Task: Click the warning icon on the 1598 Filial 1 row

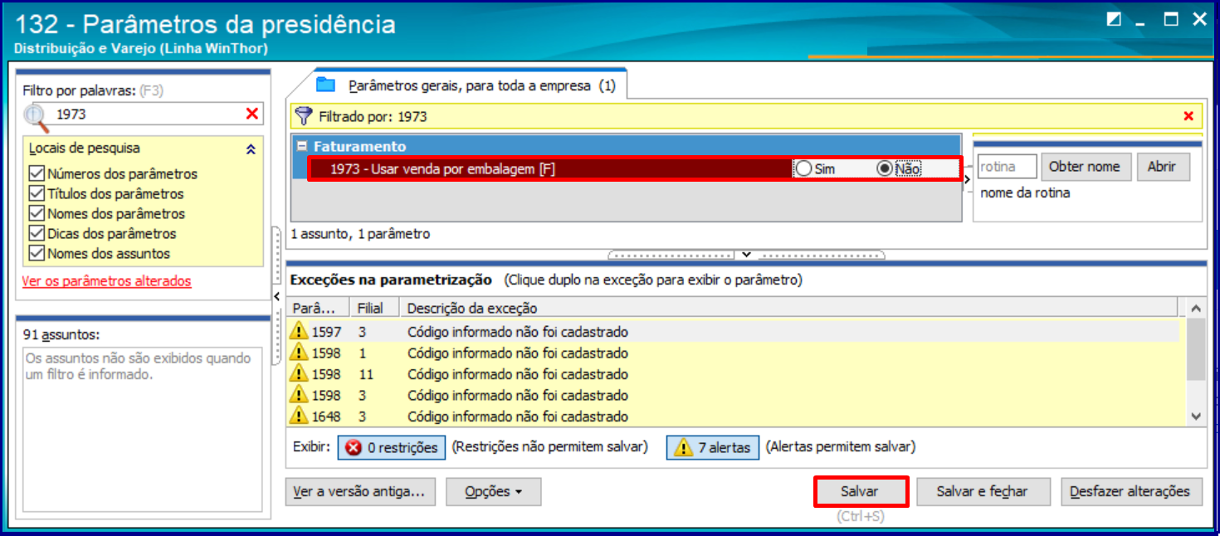Action: click(x=298, y=353)
